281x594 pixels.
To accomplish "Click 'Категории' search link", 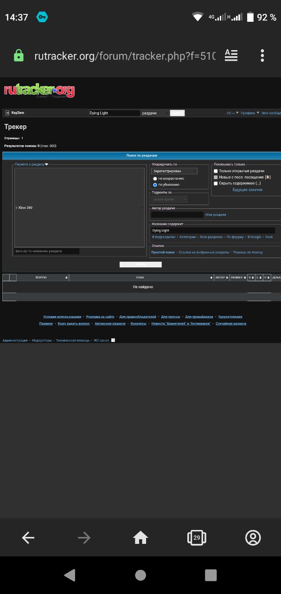I will point(188,237).
